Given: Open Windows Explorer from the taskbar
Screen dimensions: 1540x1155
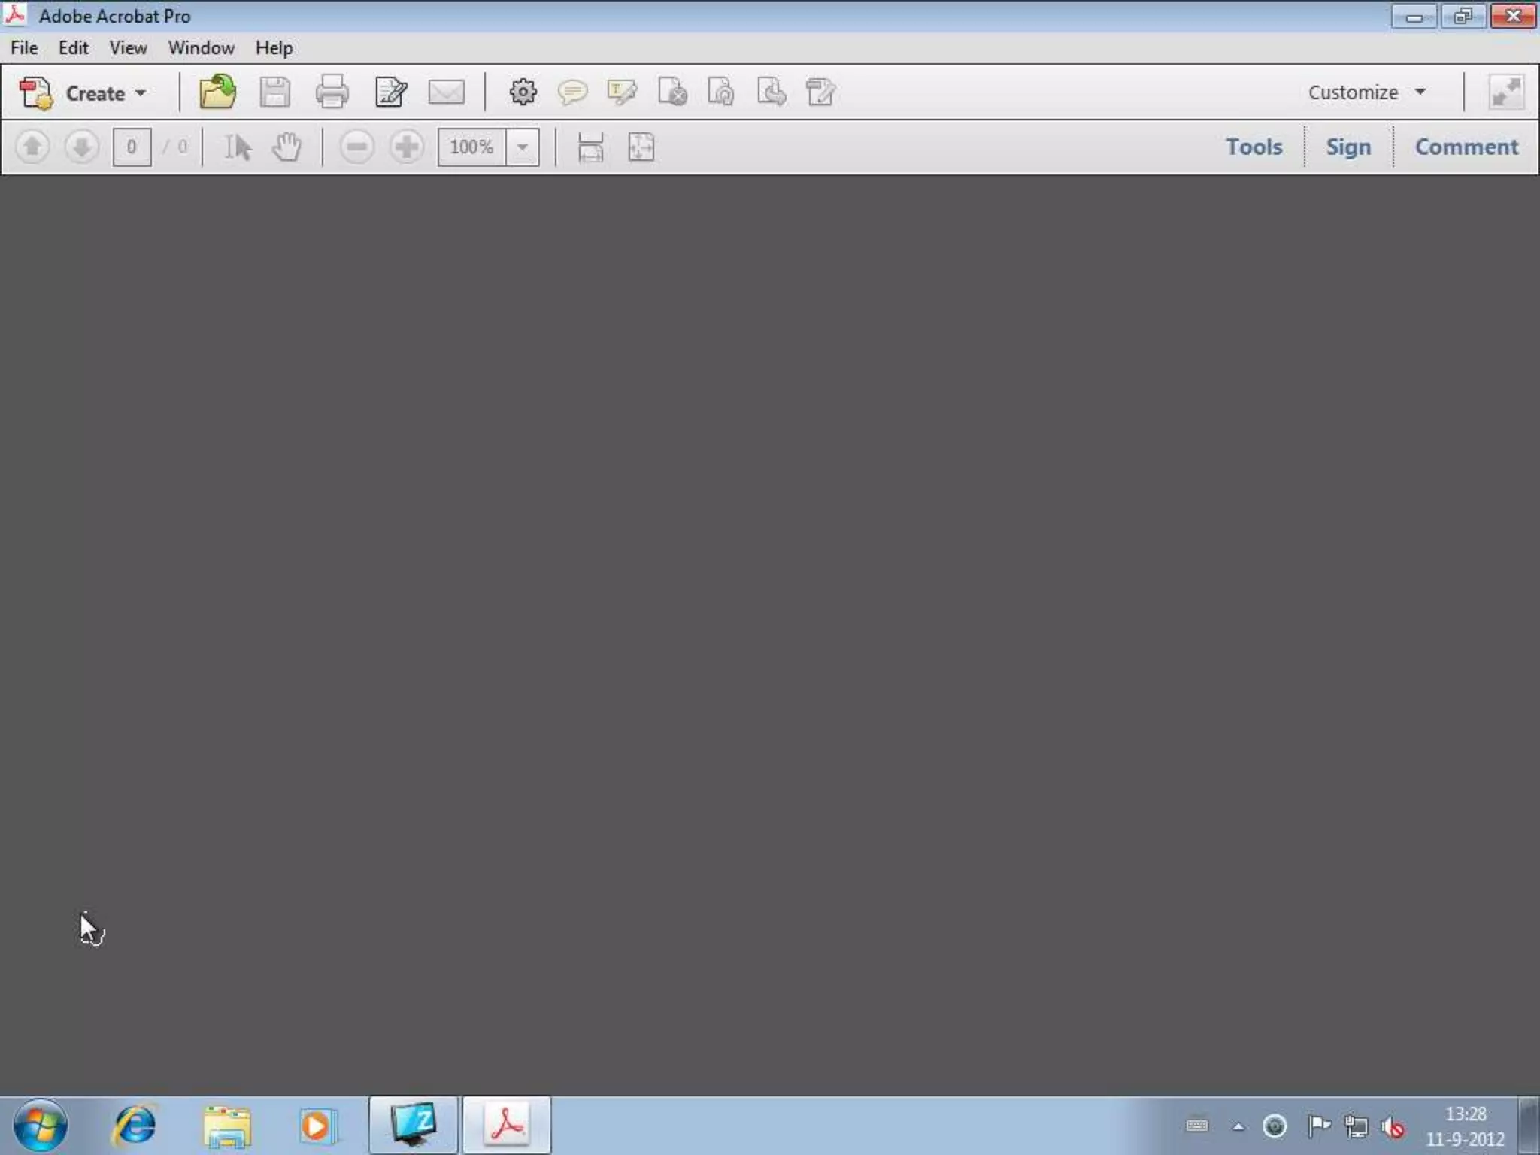Looking at the screenshot, I should pos(226,1126).
